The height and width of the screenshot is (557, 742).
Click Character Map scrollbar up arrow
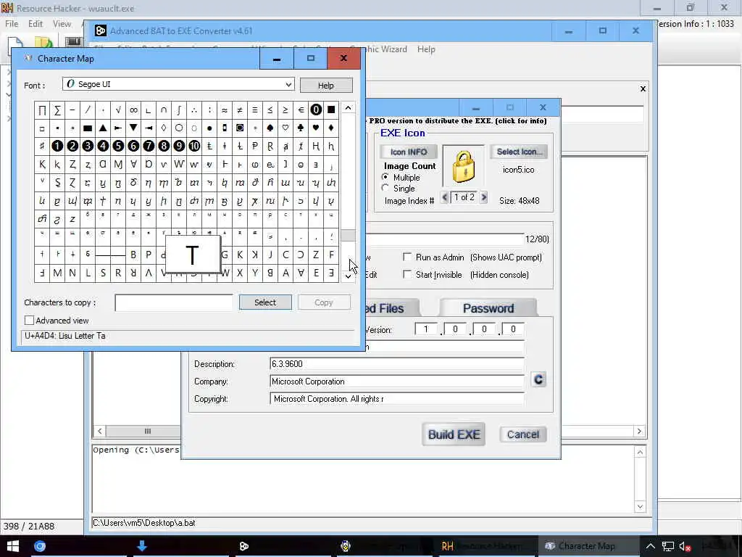(x=349, y=108)
